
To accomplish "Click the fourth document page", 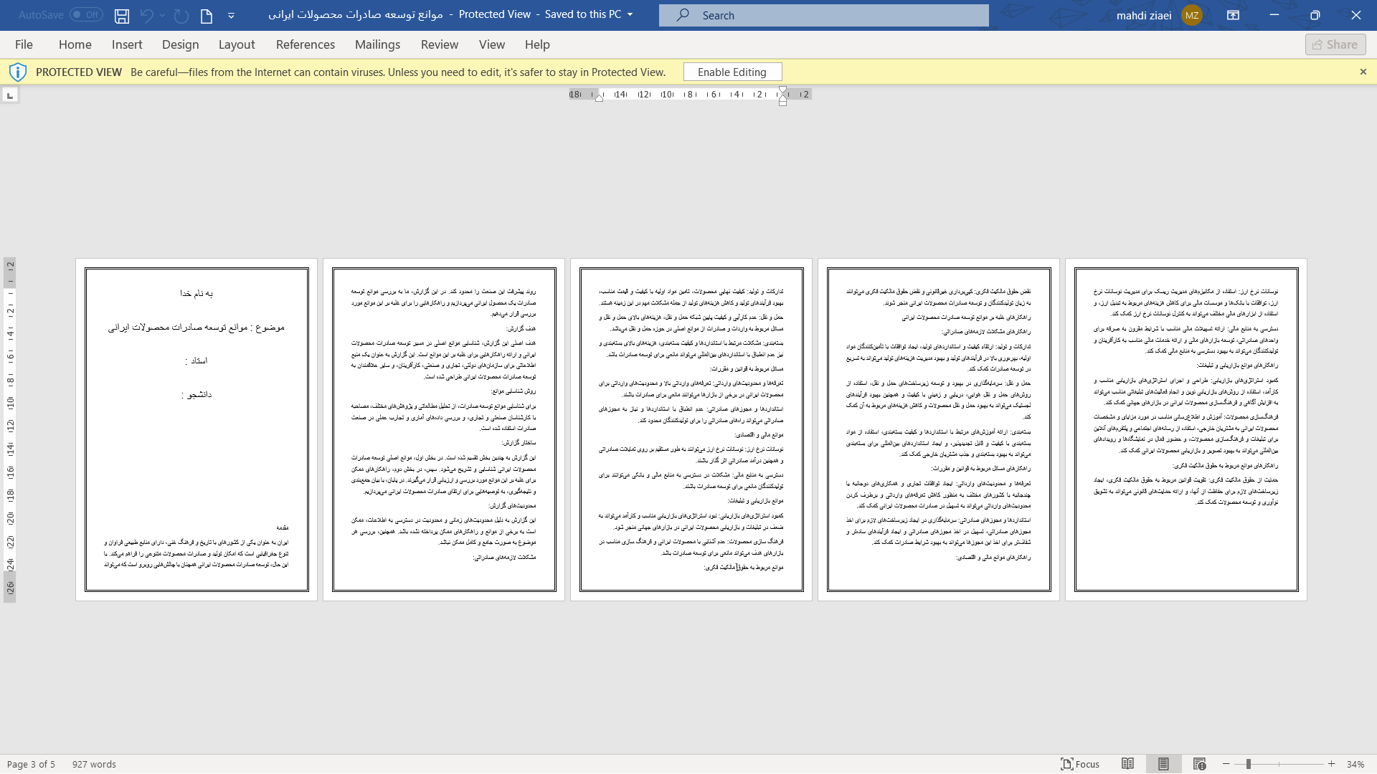I will click(939, 429).
